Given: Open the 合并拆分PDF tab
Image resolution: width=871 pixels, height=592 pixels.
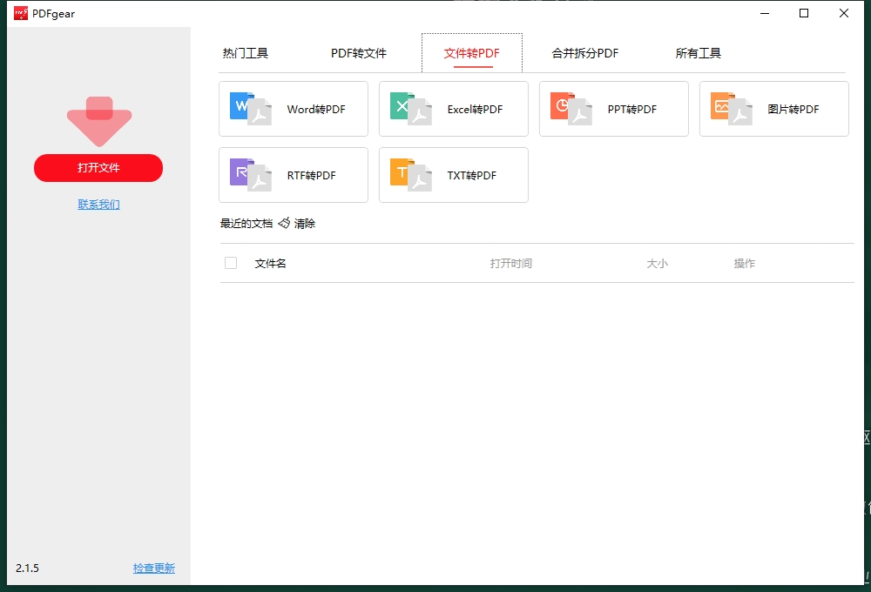Looking at the screenshot, I should pos(585,53).
